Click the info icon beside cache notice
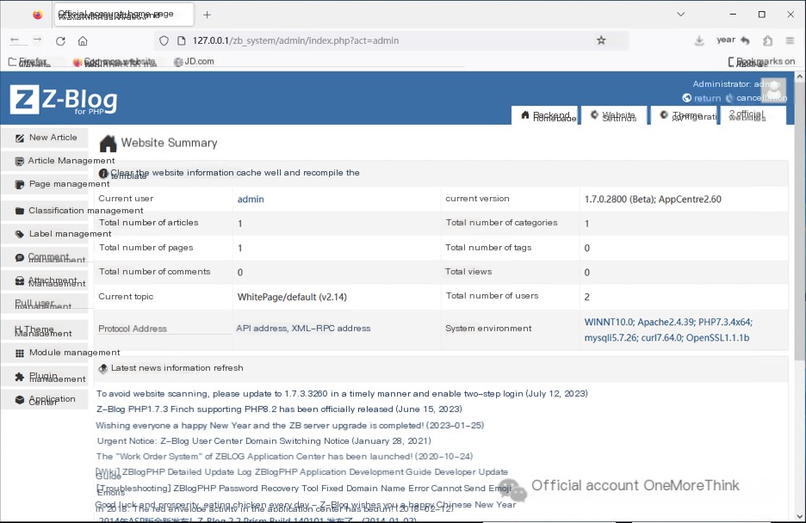 coord(103,174)
